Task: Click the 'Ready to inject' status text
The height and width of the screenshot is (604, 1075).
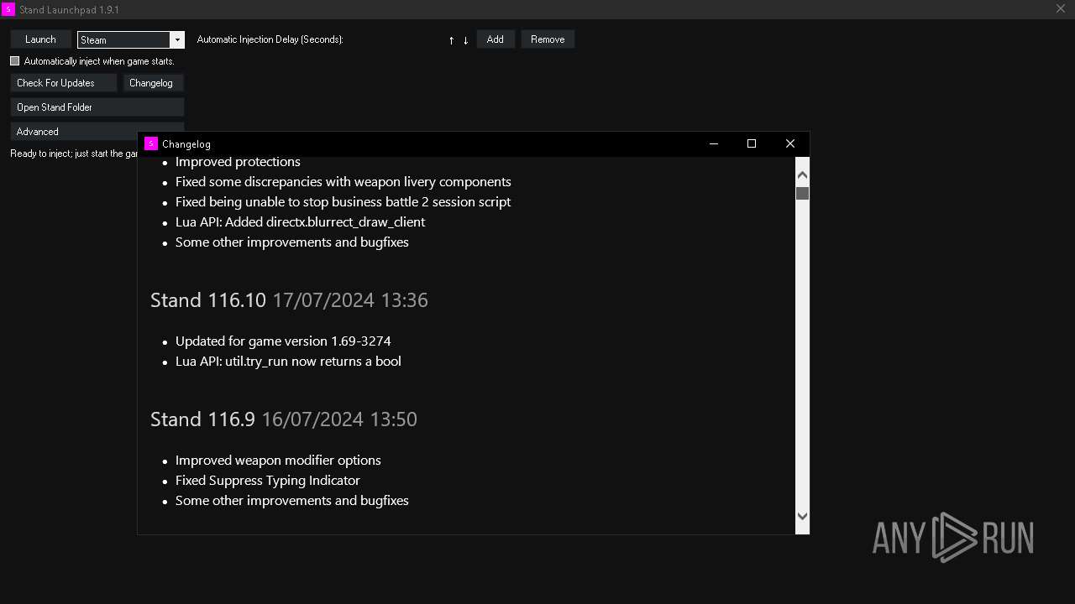Action: coord(74,154)
